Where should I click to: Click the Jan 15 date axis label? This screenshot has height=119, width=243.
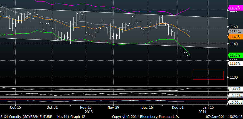pyautogui.click(x=208, y=107)
